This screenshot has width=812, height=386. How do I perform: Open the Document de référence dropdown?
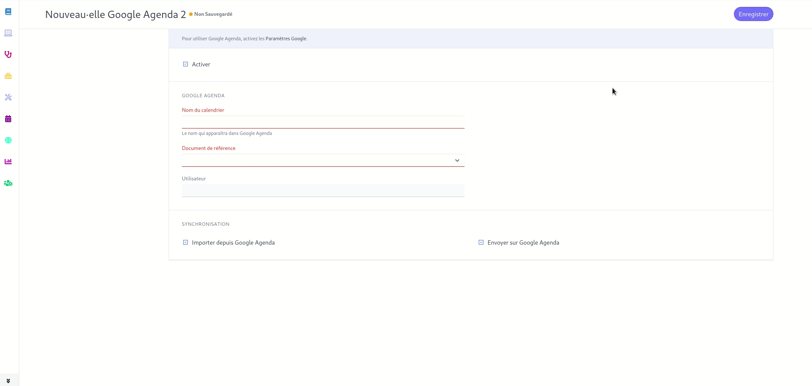pyautogui.click(x=323, y=160)
